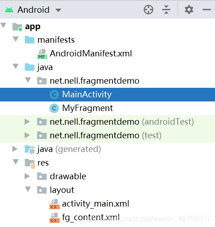Click the res folder icon
This screenshot has width=215, height=227.
30,163
